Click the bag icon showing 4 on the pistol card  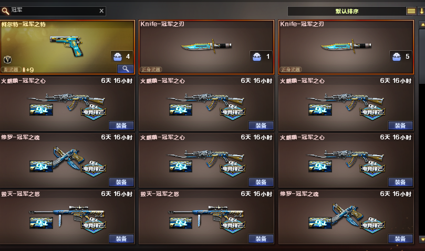pyautogui.click(x=118, y=57)
